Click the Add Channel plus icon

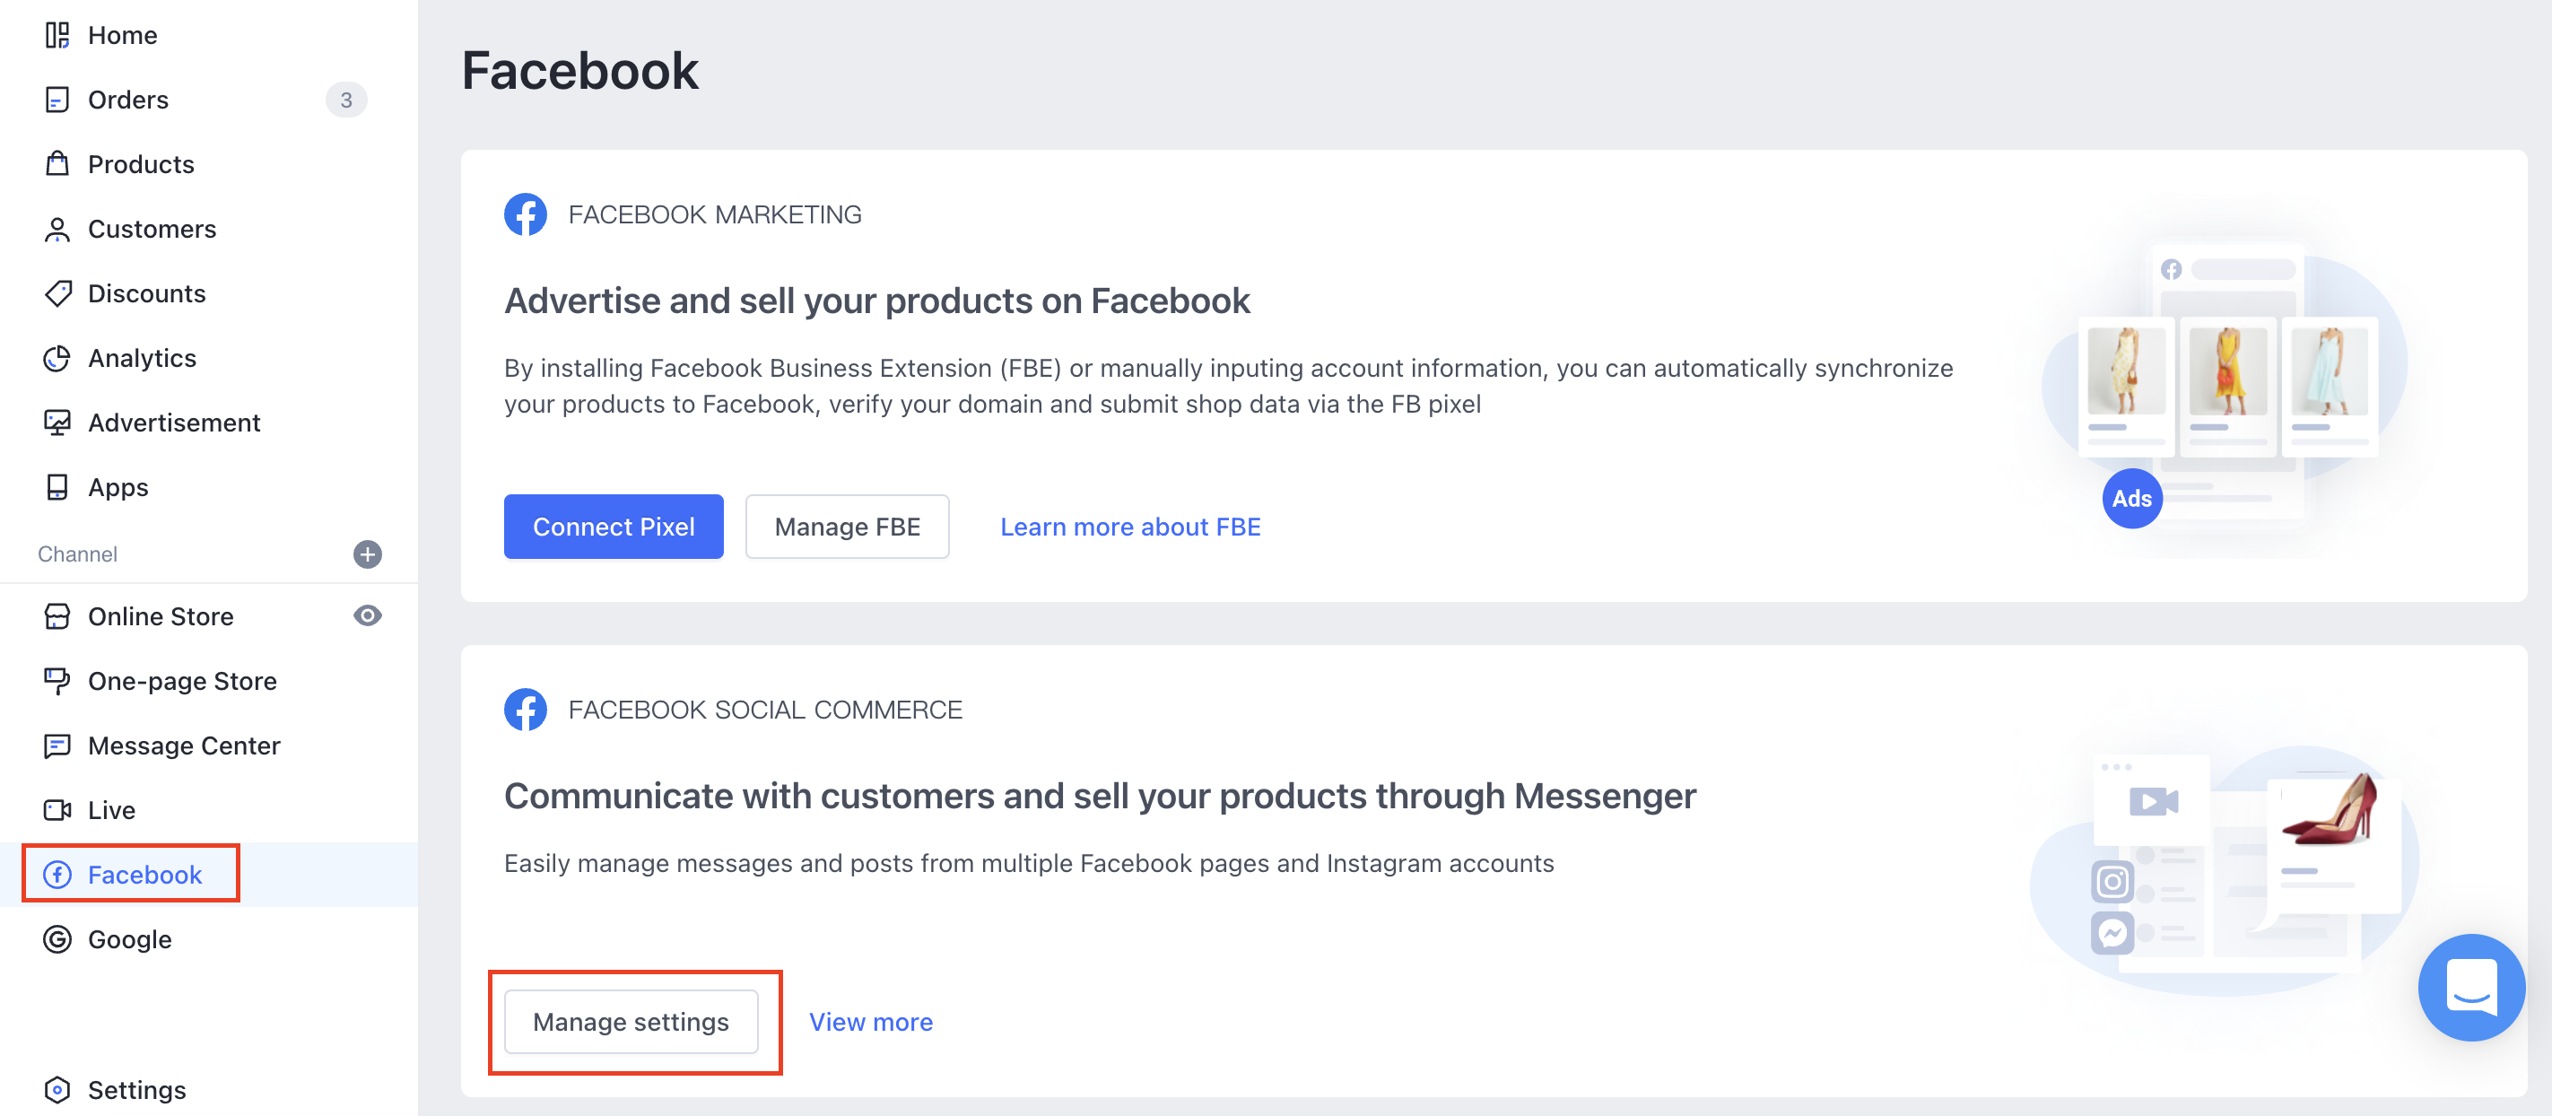pos(370,554)
